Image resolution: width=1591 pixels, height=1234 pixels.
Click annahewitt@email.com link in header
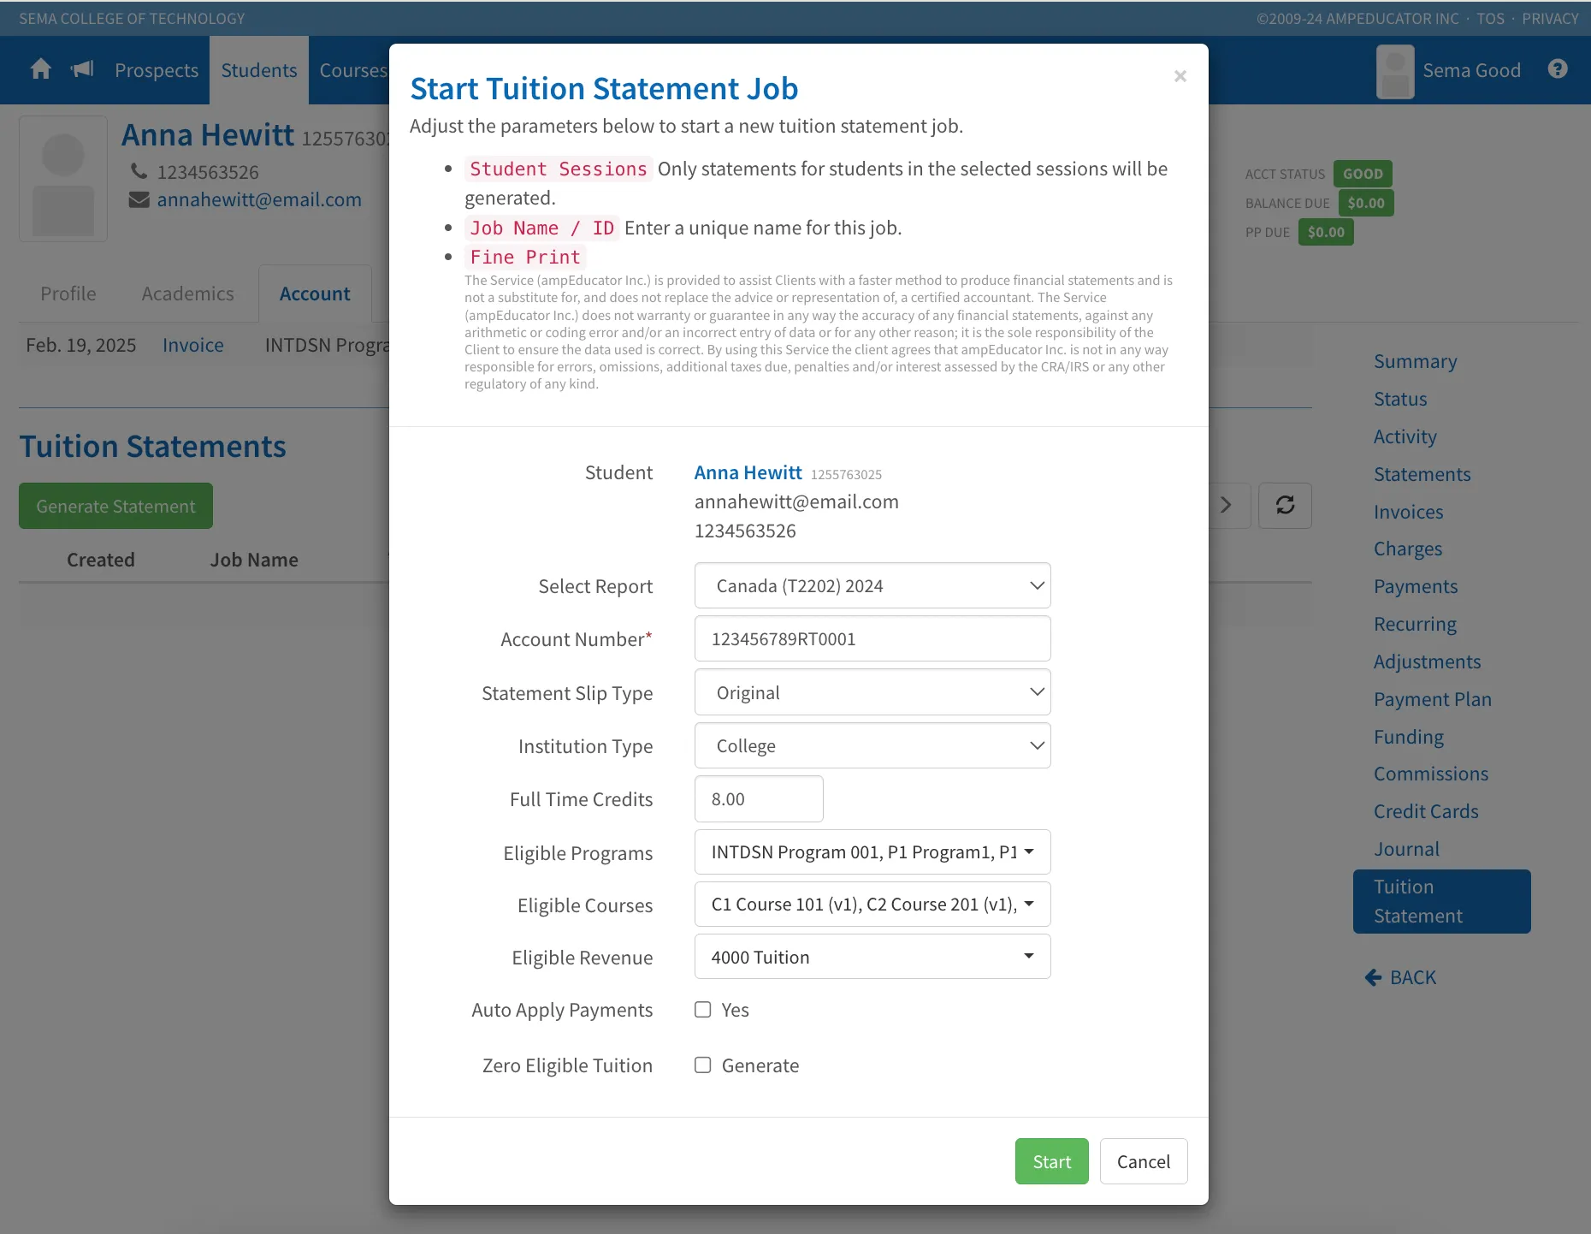(x=259, y=199)
